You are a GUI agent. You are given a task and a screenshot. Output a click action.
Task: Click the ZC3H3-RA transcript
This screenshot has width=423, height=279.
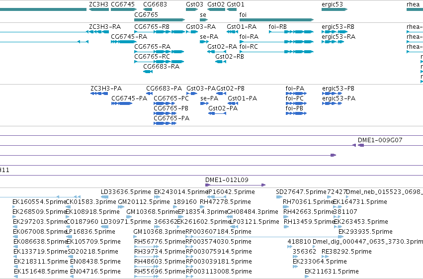coord(99,32)
